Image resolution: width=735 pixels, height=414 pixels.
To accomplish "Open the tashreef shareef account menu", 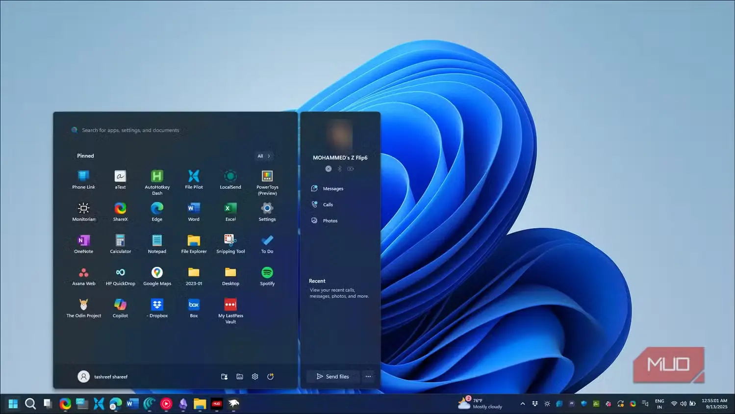I will point(102,377).
